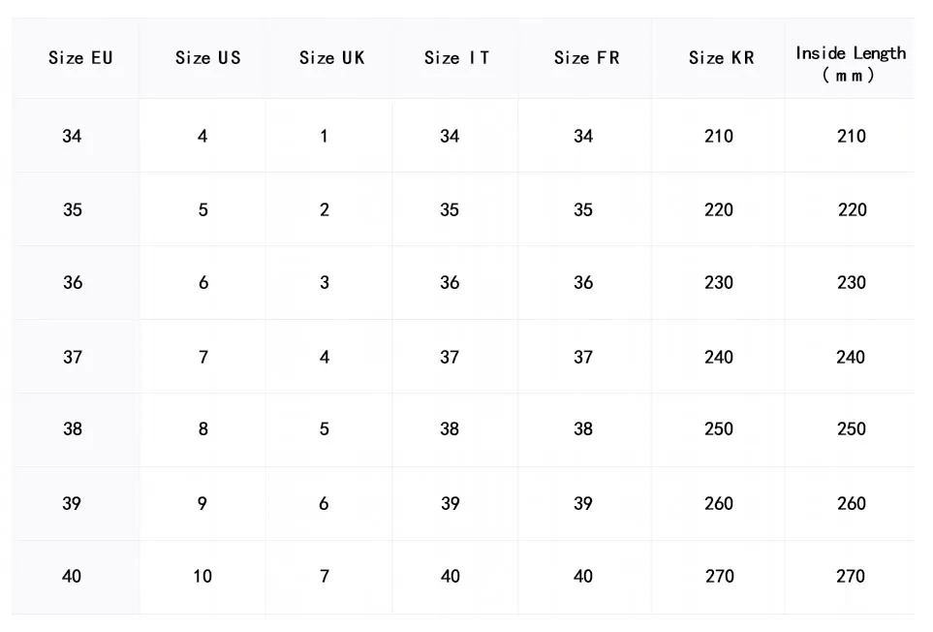Select KR size 210 cell
Viewport: 933px width, 632px height.
point(719,137)
